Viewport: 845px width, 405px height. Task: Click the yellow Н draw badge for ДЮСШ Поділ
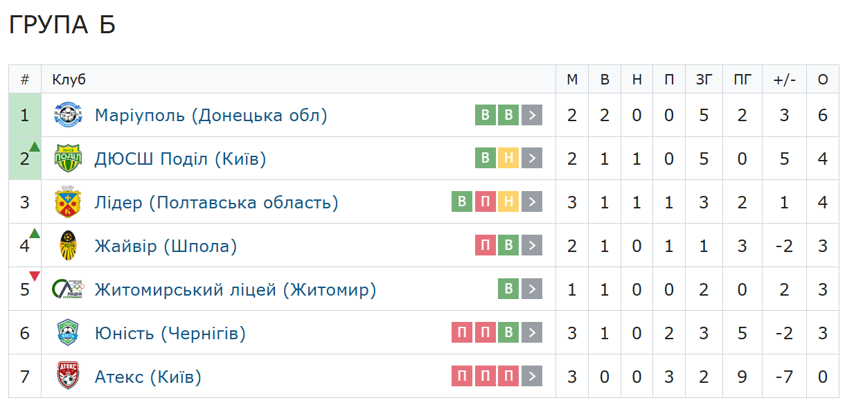pos(508,159)
